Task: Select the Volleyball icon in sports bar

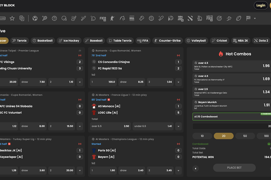Action: tap(151, 18)
